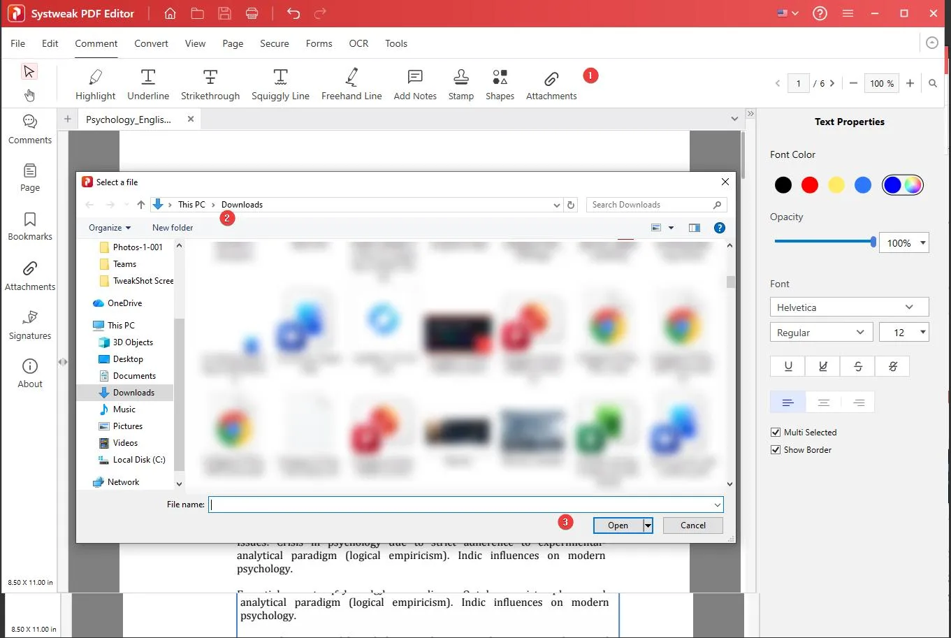
Task: Open the OCR menu
Action: click(358, 43)
